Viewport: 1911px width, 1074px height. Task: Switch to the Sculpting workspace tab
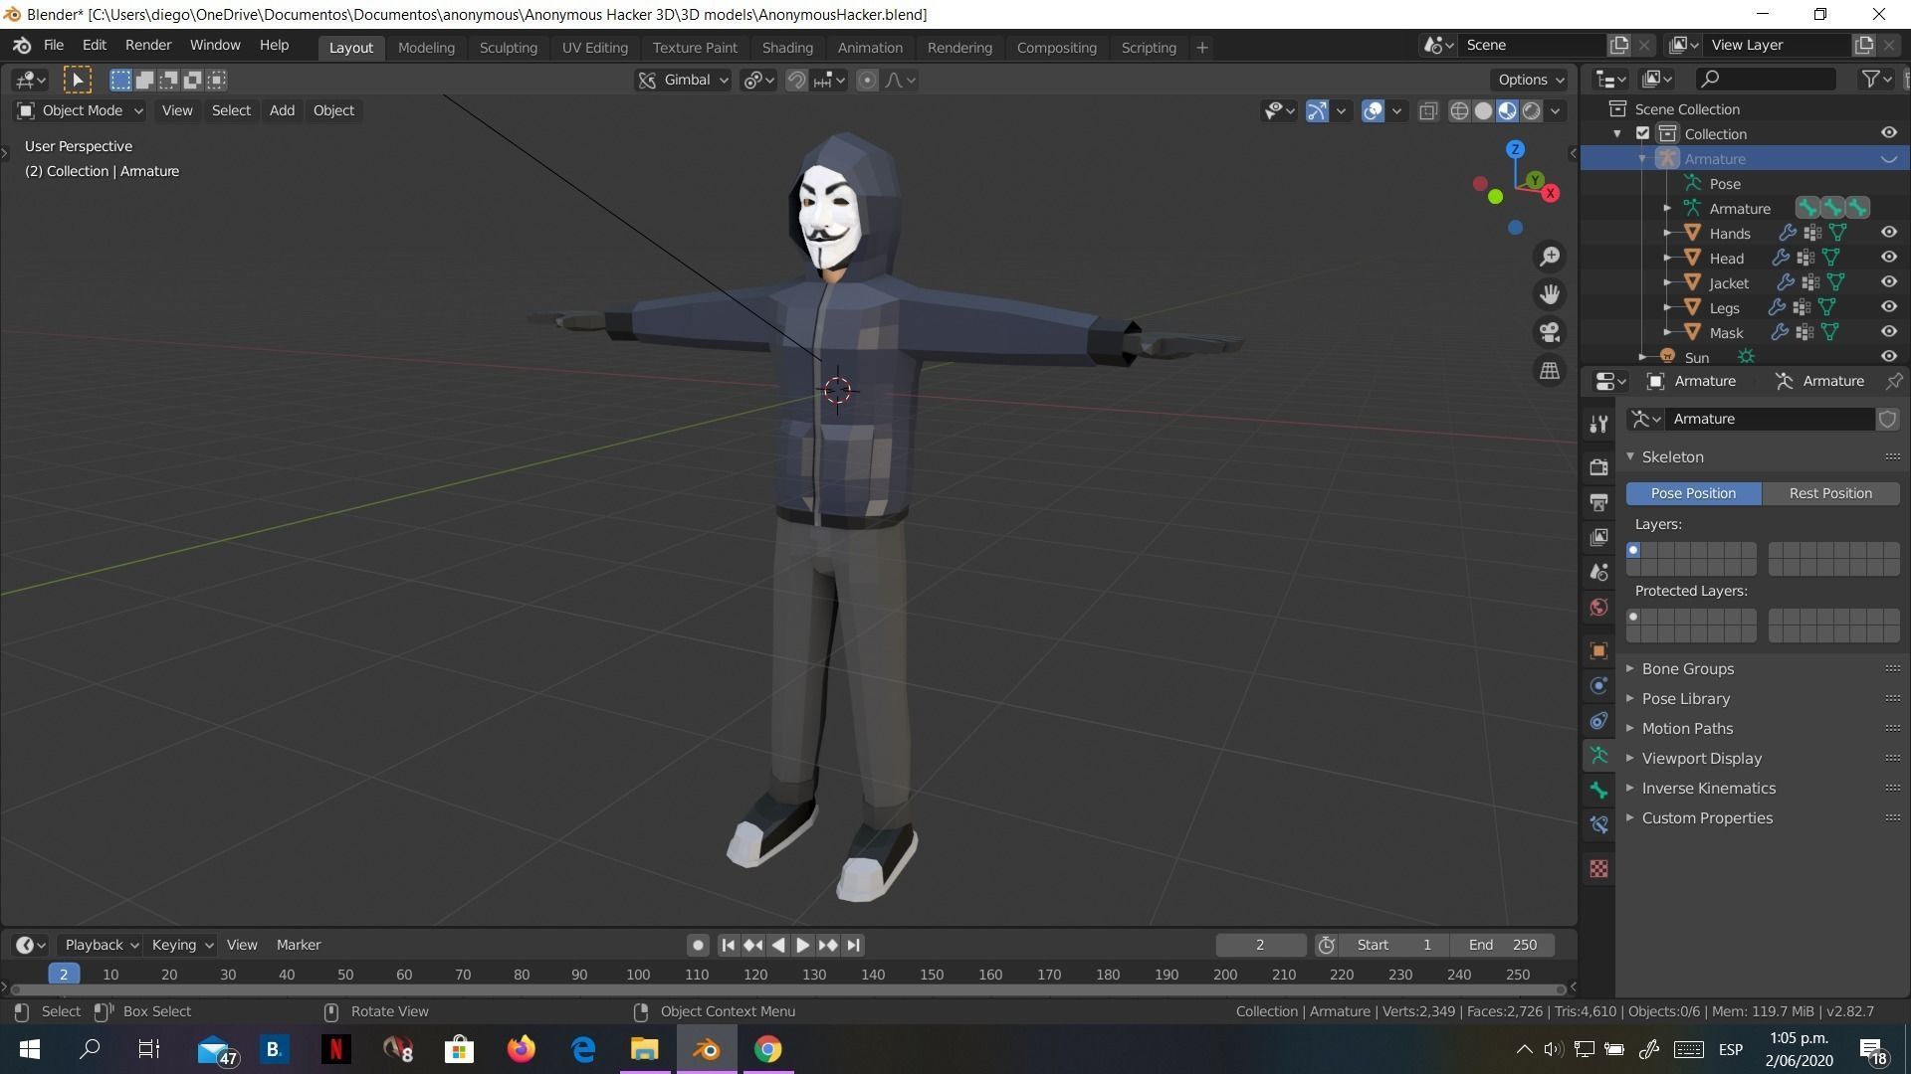tap(508, 47)
